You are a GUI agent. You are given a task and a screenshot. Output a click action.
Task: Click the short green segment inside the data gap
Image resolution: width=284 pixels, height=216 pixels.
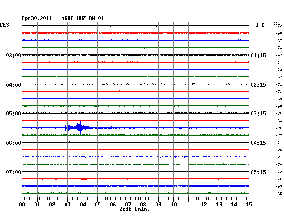click(177, 164)
